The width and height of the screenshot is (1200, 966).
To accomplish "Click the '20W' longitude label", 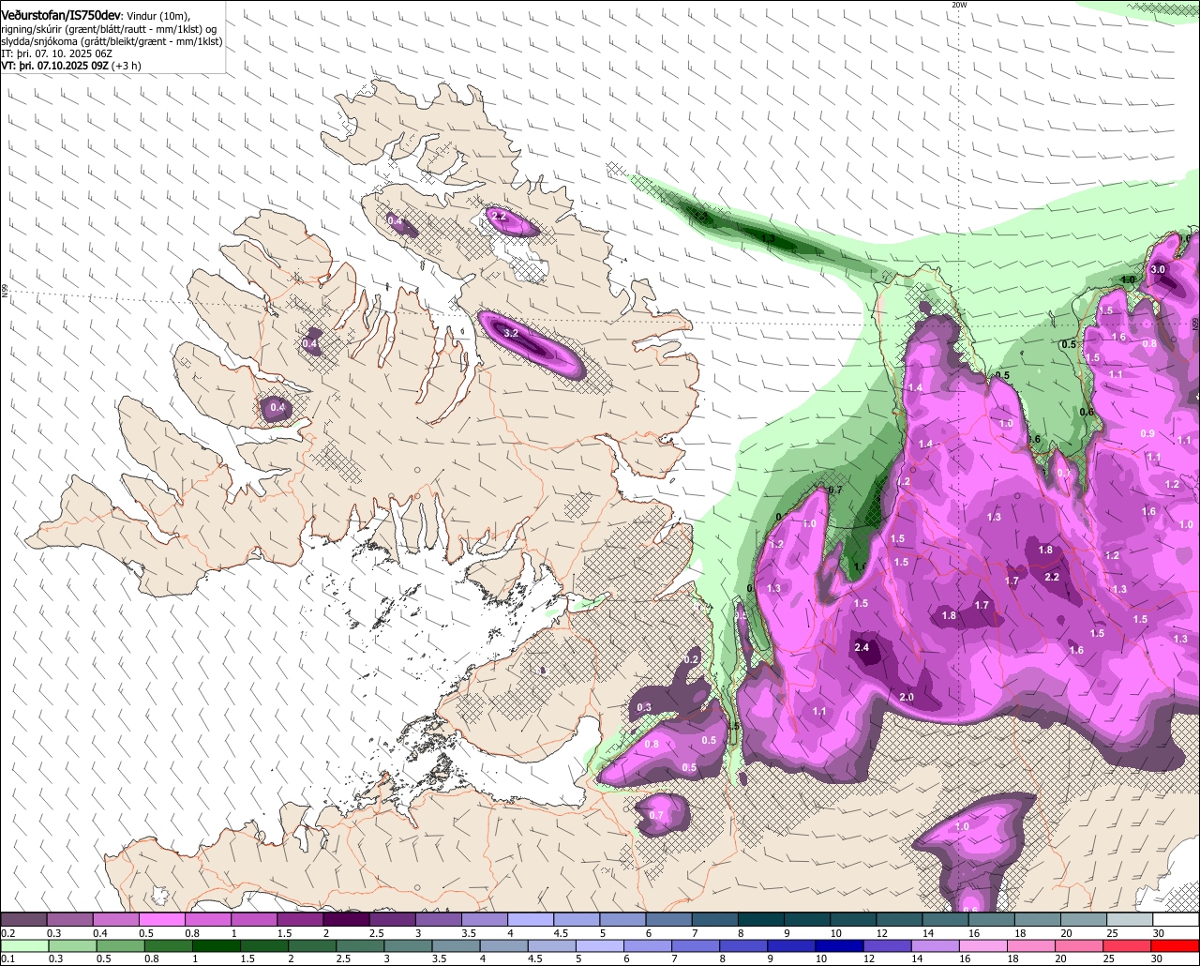I will pyautogui.click(x=958, y=5).
